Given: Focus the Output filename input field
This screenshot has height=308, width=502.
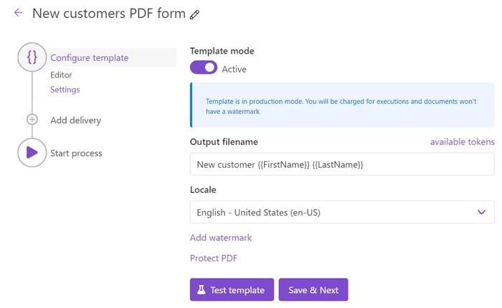Looking at the screenshot, I should [342, 164].
